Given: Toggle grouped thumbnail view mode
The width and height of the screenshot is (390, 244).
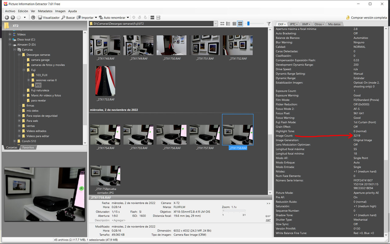Looking at the screenshot, I should pos(240,24).
